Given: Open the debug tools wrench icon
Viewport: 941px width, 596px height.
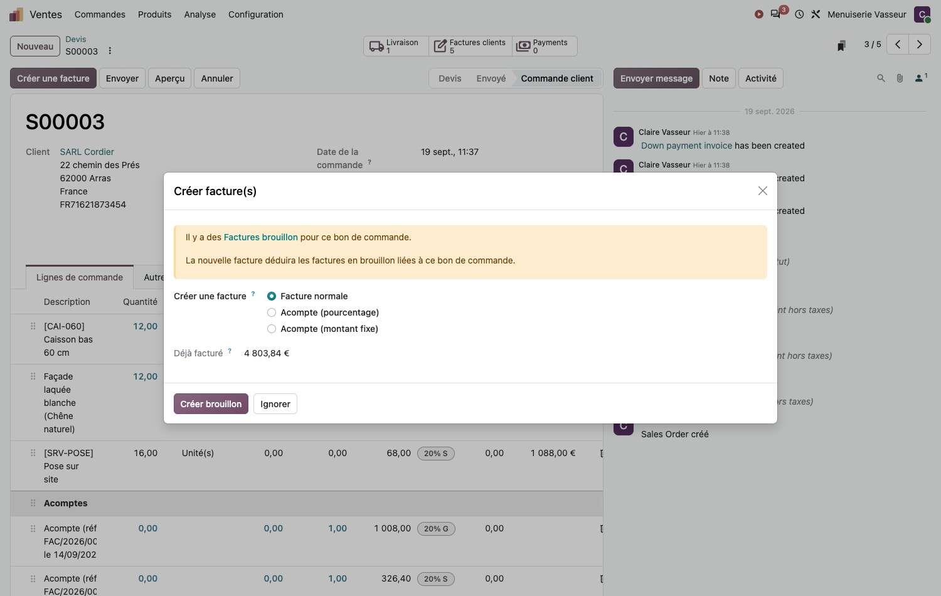Looking at the screenshot, I should click(x=816, y=14).
